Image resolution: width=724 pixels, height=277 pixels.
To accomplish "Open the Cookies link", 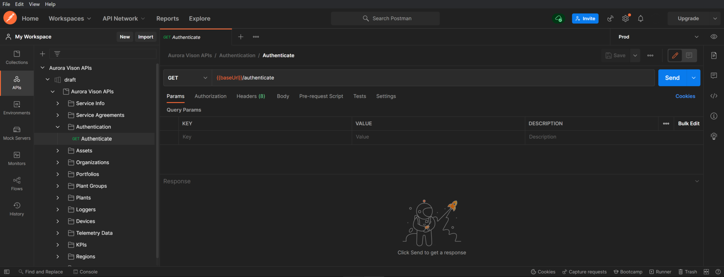I will (685, 96).
